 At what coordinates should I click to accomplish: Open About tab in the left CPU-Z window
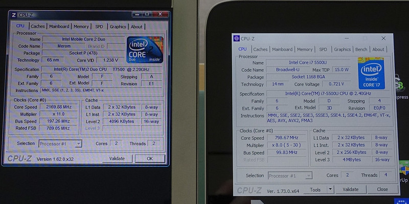137,27
